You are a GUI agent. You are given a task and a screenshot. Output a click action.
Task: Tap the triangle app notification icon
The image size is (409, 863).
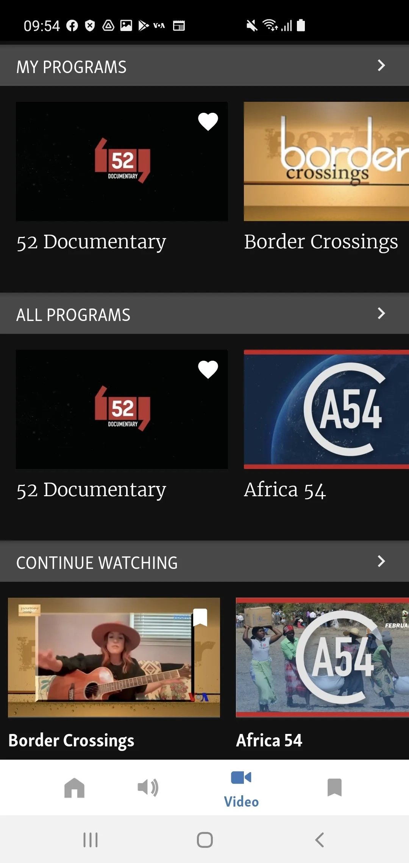[108, 26]
